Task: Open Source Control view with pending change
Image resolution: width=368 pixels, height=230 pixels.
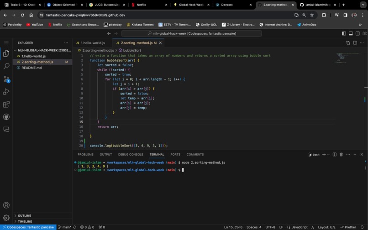Action: tap(6, 79)
